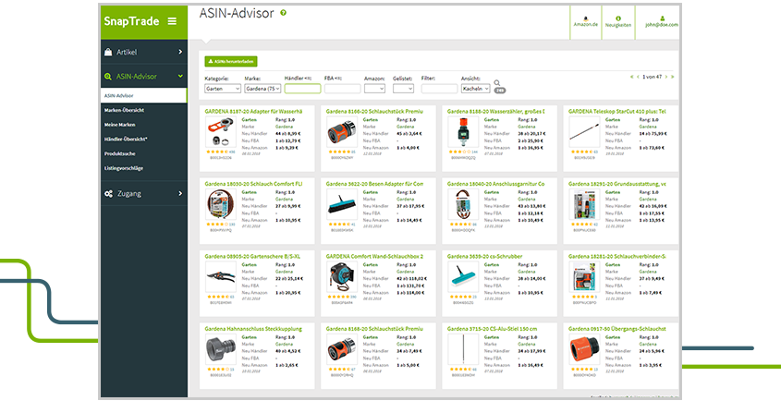Open the john@doe.com user account menu
The width and height of the screenshot is (781, 401).
point(662,22)
